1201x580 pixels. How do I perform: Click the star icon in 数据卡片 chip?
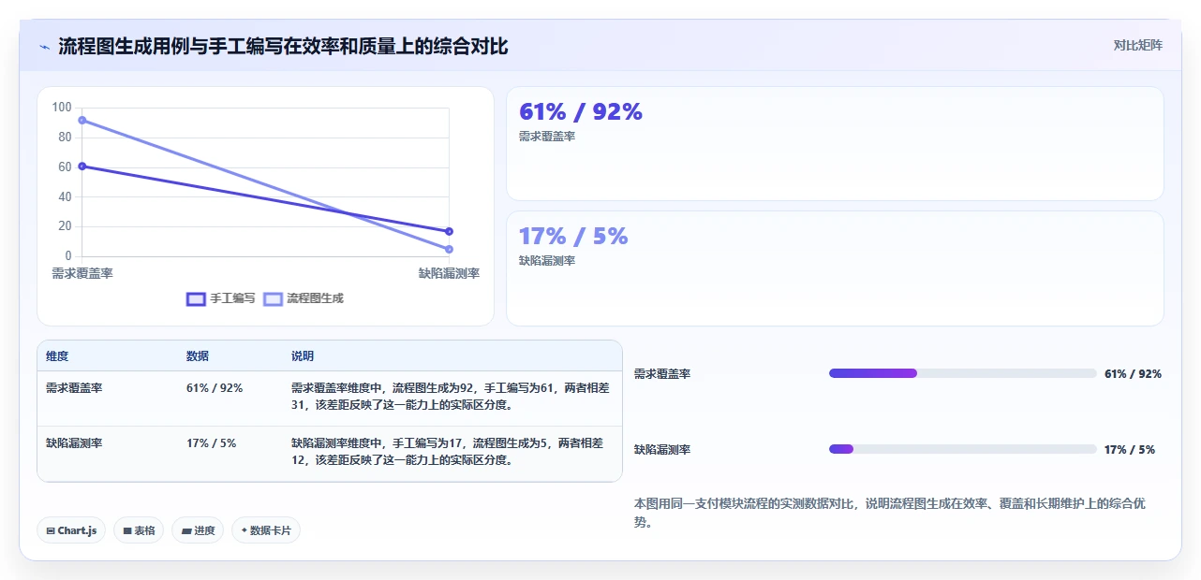click(x=245, y=530)
